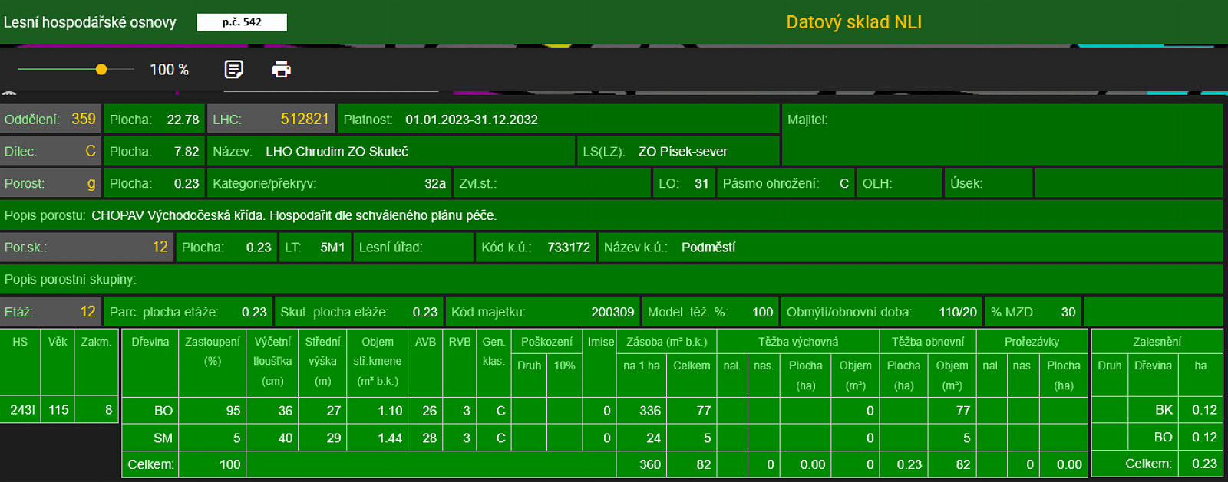Viewport: 1228px width, 482px height.
Task: Click cadastral code 733172
Action: tap(569, 248)
